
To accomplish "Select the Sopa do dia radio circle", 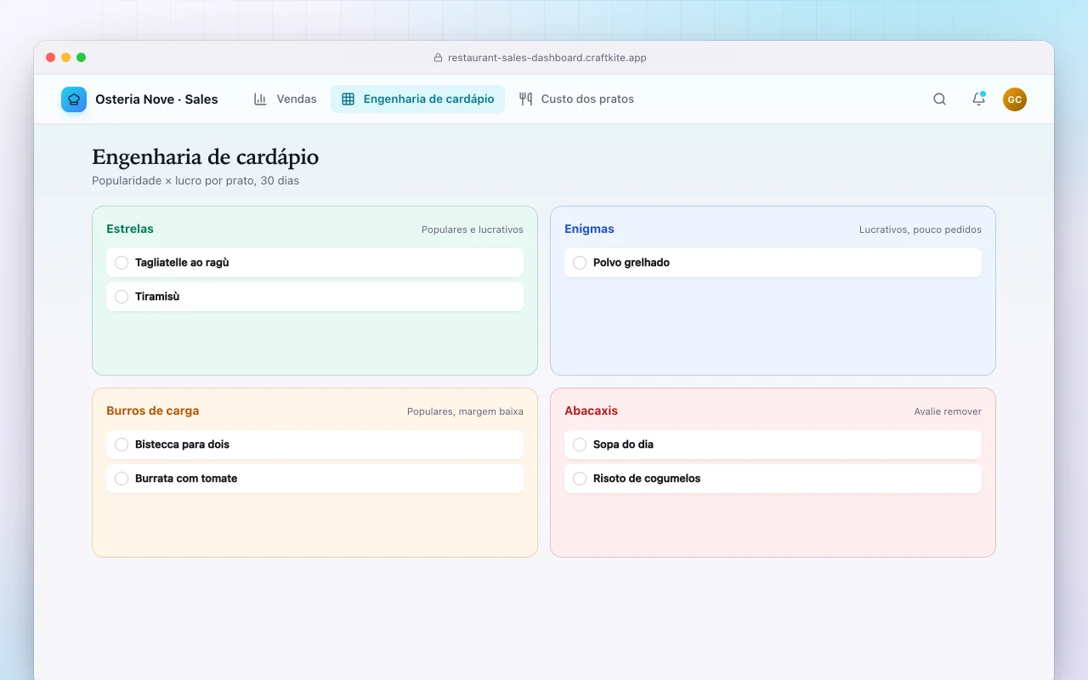I will tap(580, 445).
